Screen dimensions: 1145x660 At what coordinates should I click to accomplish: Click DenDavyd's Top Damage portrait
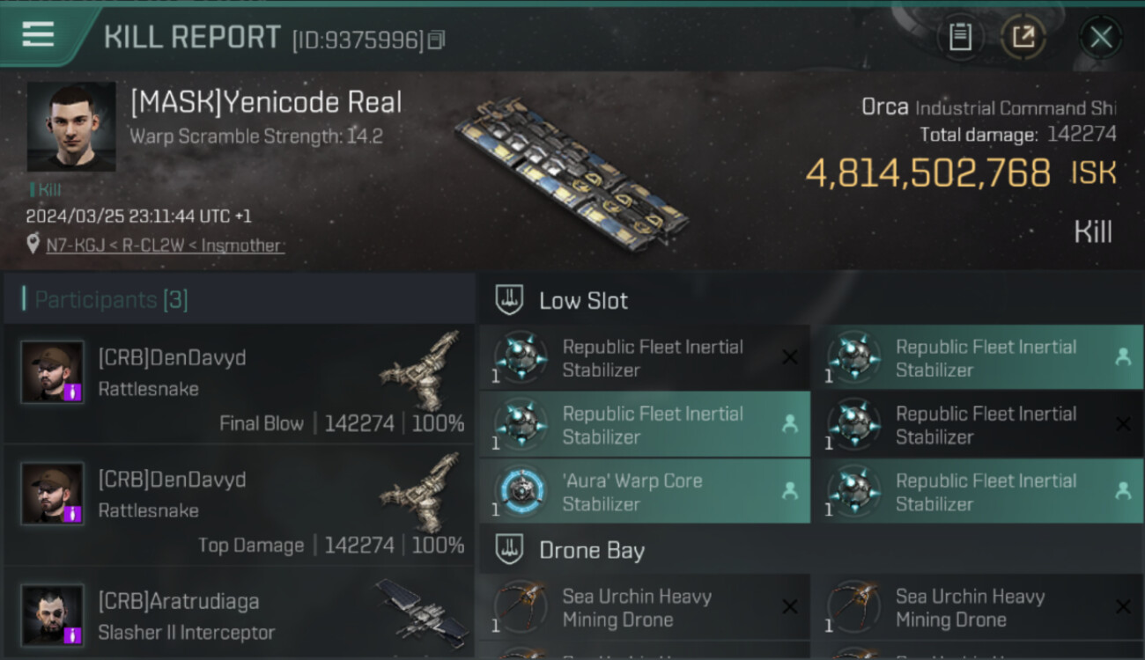click(53, 493)
